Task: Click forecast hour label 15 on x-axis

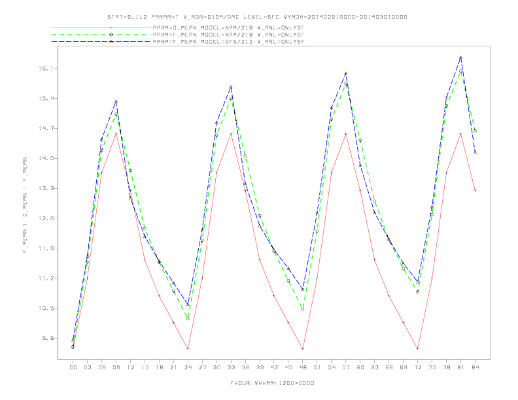Action: [145, 367]
